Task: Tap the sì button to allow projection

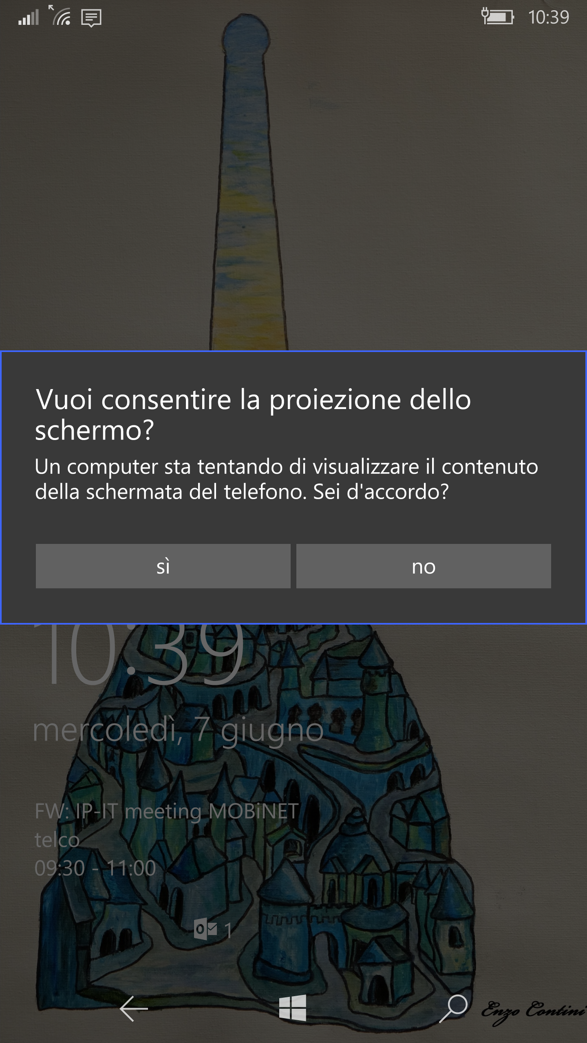Action: pyautogui.click(x=163, y=566)
